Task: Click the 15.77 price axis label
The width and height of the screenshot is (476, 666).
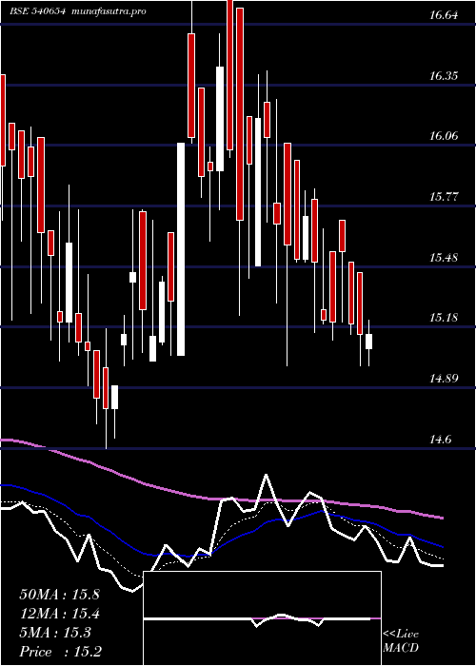Action: coord(444,197)
